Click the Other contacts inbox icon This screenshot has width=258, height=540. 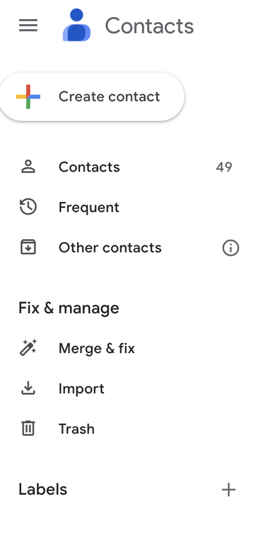pyautogui.click(x=28, y=248)
